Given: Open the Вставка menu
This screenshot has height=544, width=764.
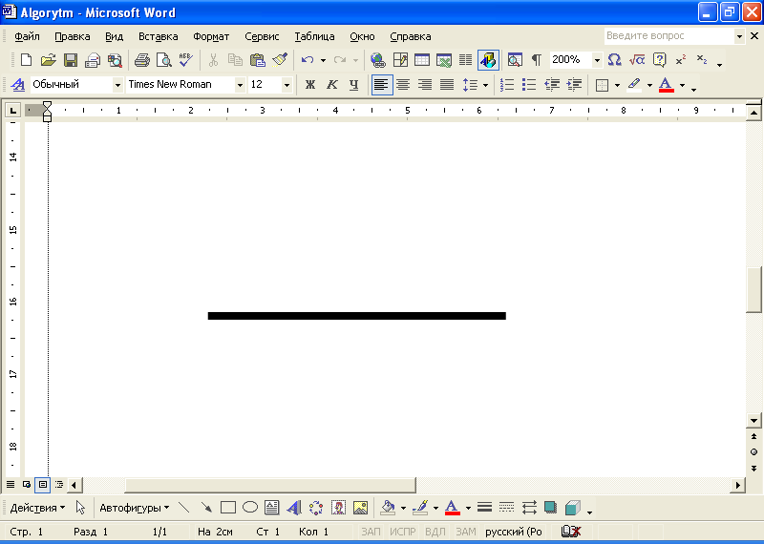Looking at the screenshot, I should click(158, 36).
